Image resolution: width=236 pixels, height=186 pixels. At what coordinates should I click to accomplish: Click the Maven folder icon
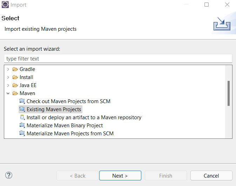[x=15, y=93]
